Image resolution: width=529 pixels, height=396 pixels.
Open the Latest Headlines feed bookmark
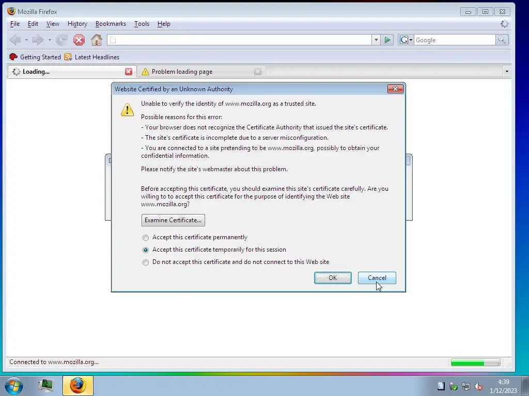[x=92, y=57]
